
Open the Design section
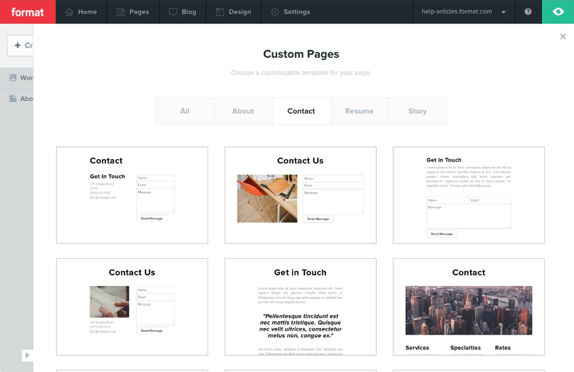tap(233, 12)
